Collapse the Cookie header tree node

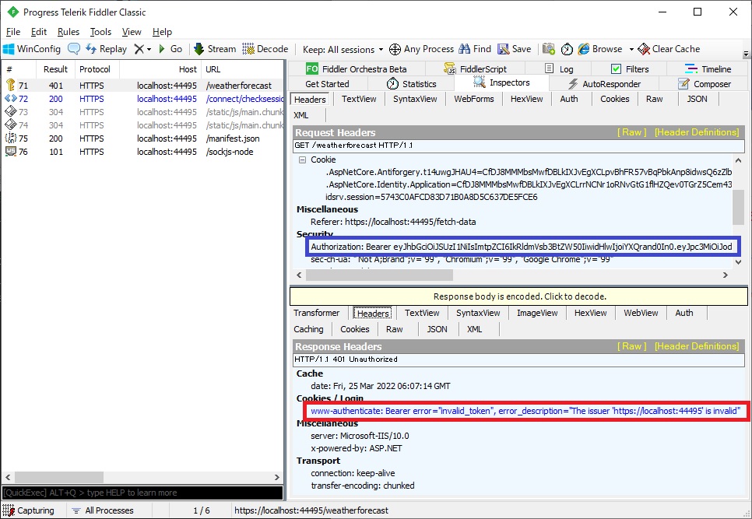pos(302,160)
